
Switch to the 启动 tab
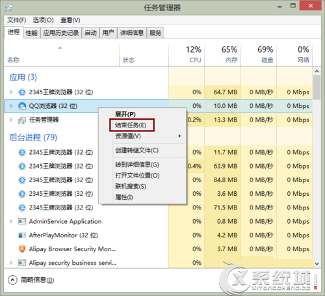pos(90,33)
